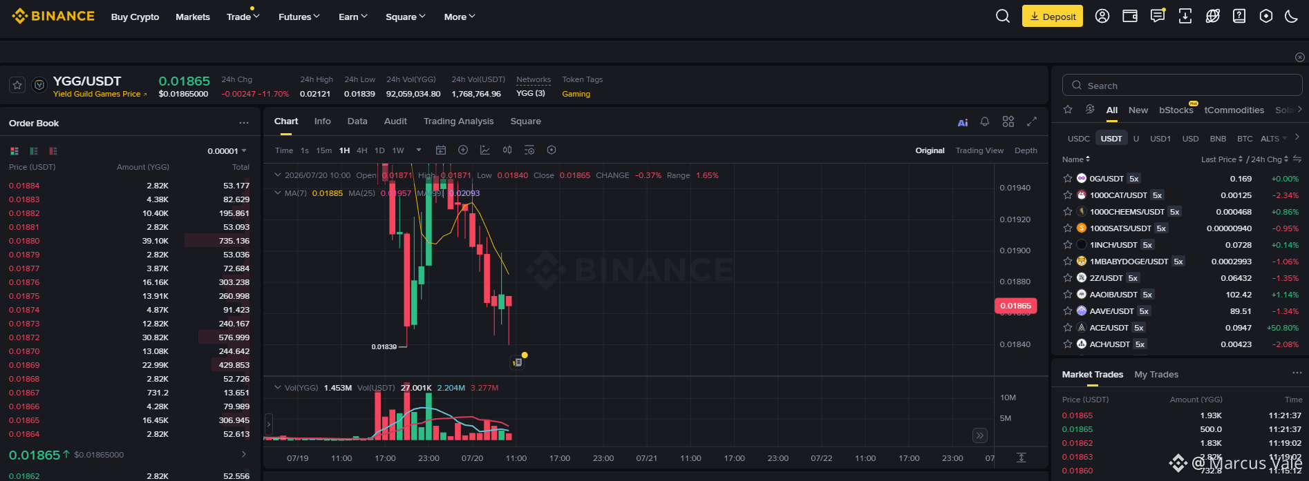Open the wallet icon in header

[1130, 16]
